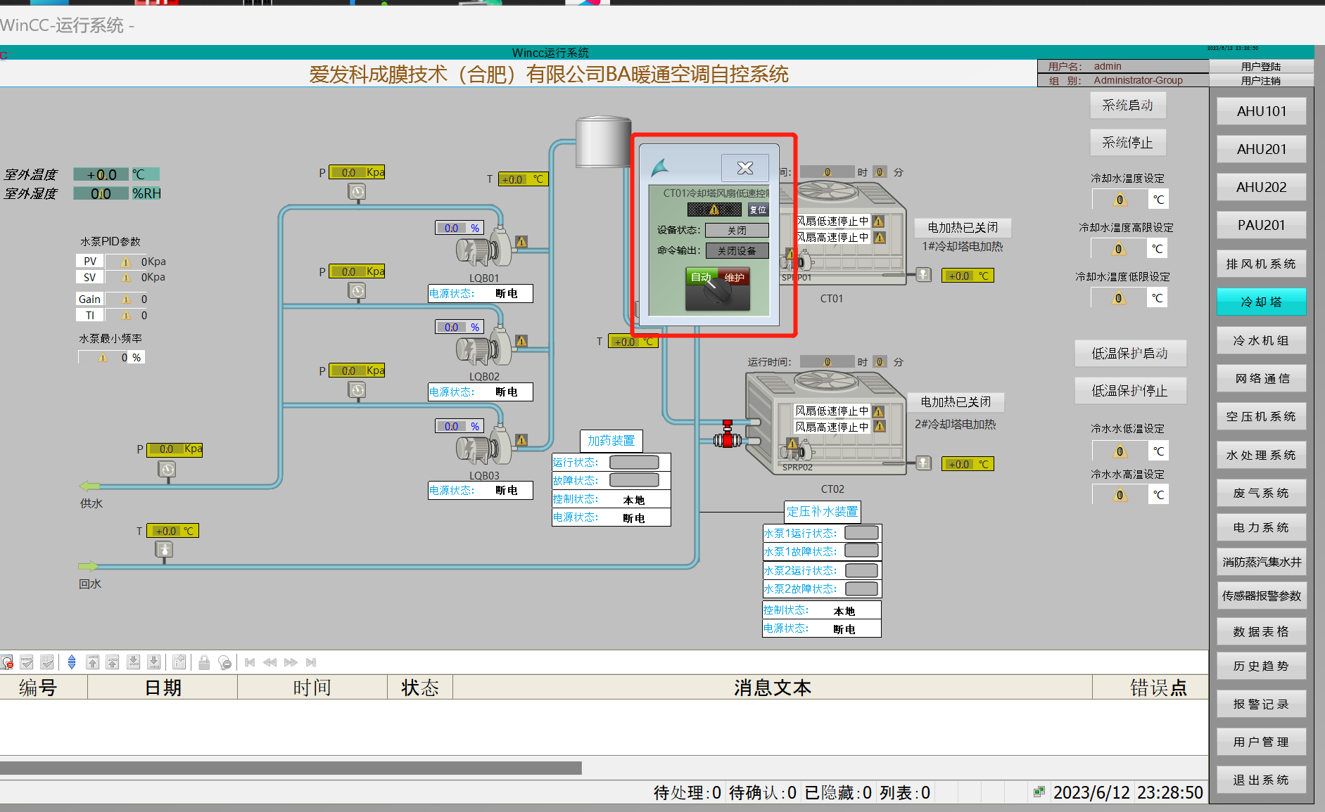Click the lock icon in alarm toolbar
Image resolution: width=1325 pixels, height=812 pixels.
click(204, 662)
